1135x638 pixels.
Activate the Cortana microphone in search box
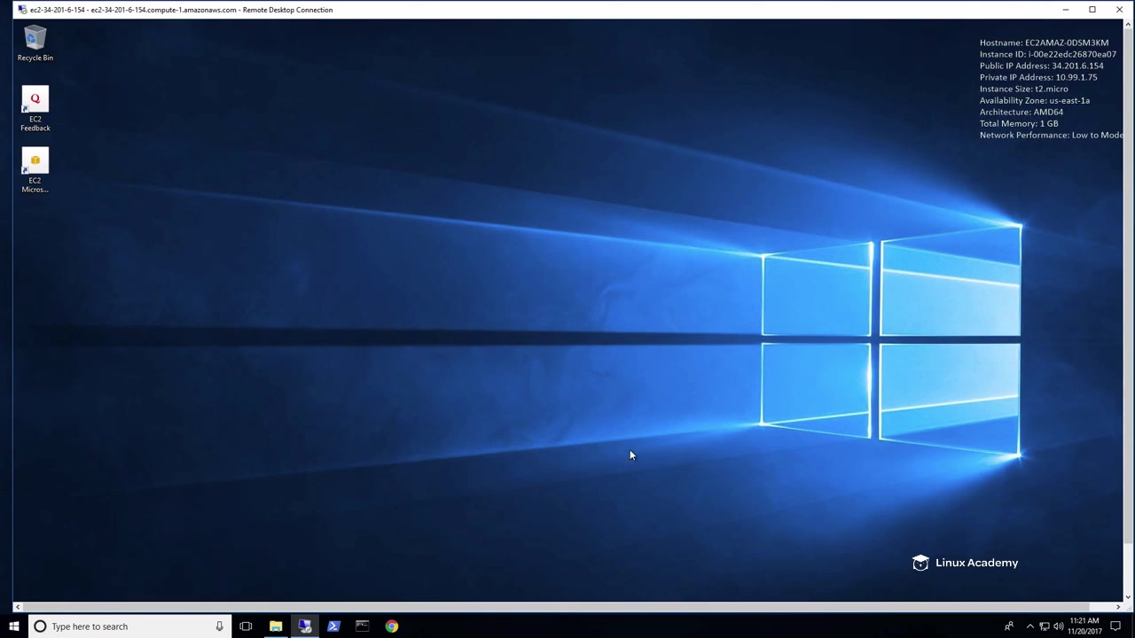click(219, 626)
